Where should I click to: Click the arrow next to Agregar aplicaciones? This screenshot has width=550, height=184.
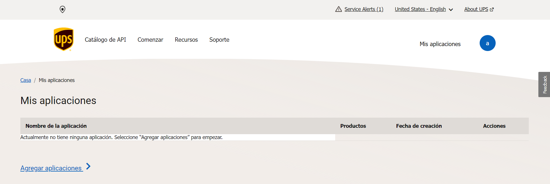coord(88,167)
